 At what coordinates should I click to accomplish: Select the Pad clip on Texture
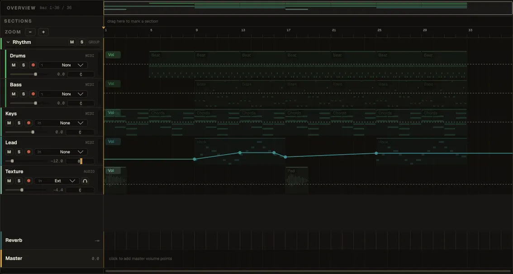(x=296, y=180)
